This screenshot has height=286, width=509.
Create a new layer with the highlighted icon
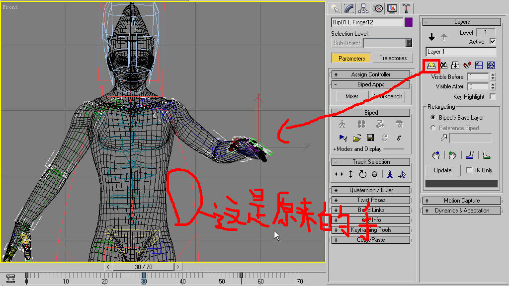click(431, 65)
